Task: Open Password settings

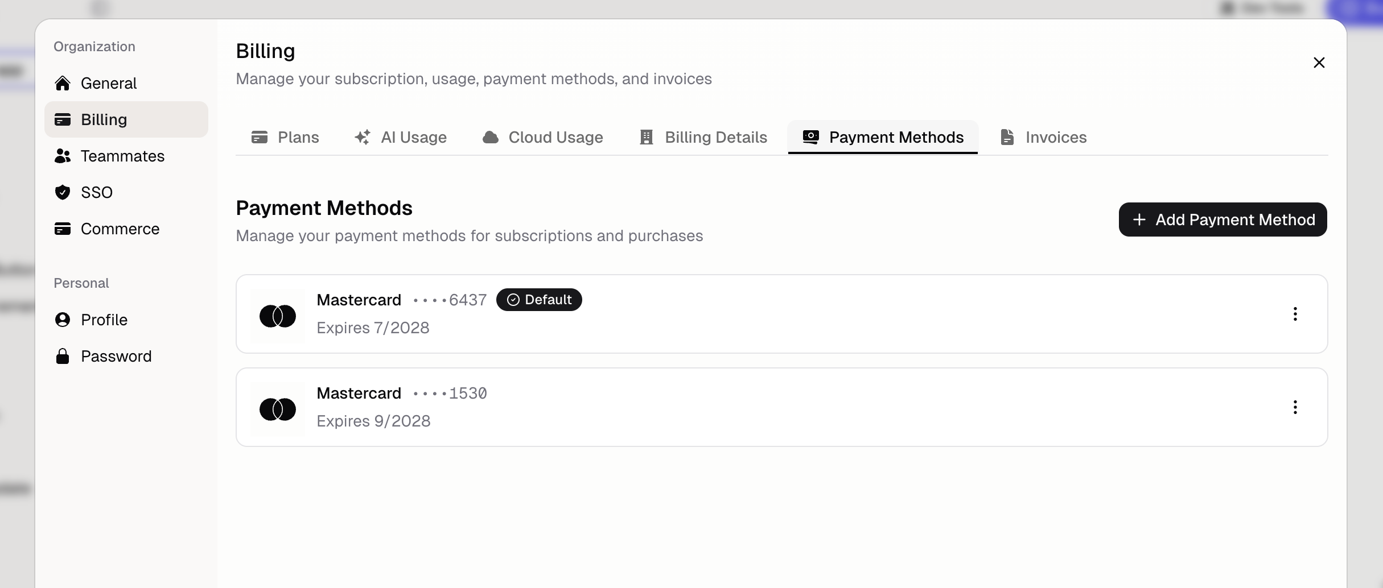Action: [126, 356]
